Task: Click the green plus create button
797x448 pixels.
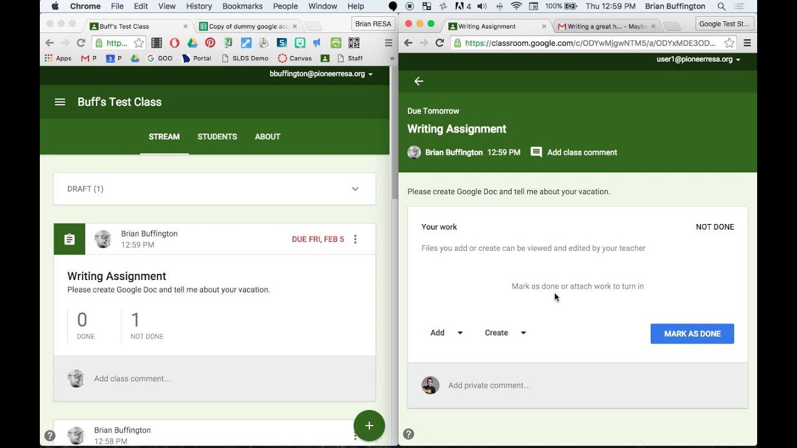Action: 369,426
